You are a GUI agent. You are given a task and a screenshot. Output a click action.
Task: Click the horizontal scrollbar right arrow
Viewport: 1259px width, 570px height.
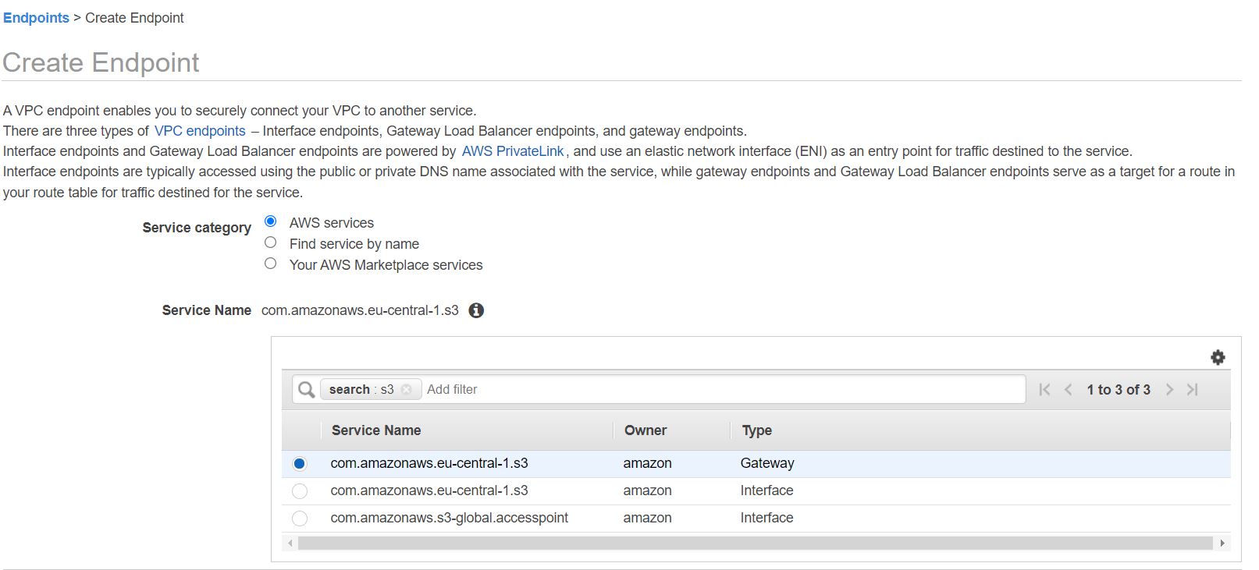[1222, 543]
